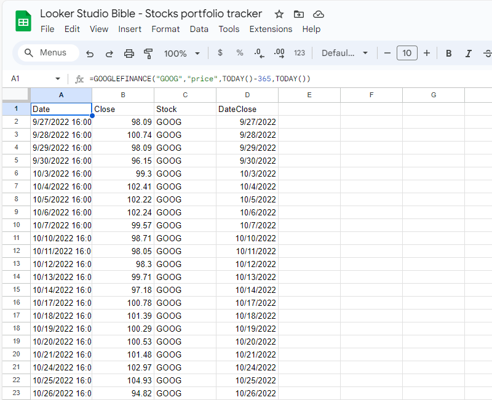The image size is (492, 400).
Task: Click the select-all corner box
Action: point(17,95)
